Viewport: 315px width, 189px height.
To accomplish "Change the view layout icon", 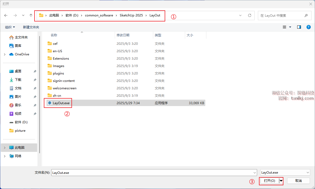I will pyautogui.click(x=284, y=27).
